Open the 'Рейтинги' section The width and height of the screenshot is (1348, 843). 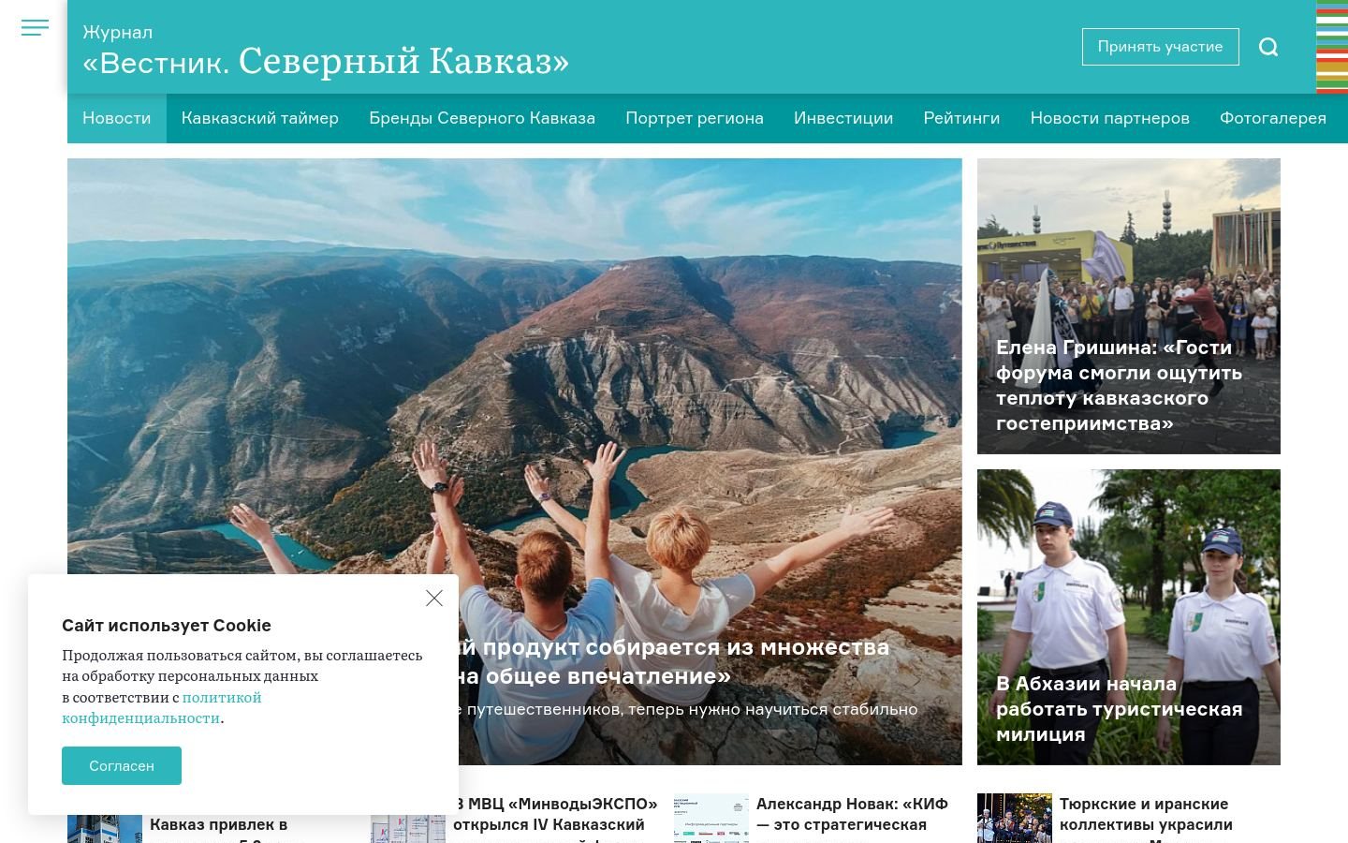point(961,118)
